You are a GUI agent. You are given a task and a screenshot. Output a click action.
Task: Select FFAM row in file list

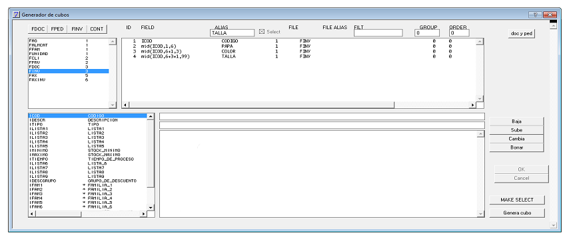(69, 49)
